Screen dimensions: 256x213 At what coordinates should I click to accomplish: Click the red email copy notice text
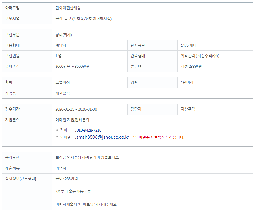[x=159, y=137]
